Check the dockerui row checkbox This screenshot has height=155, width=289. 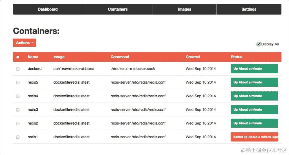pyautogui.click(x=18, y=69)
